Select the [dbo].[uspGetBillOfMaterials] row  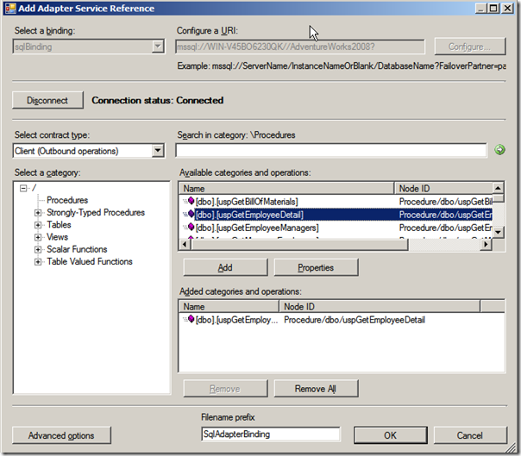pos(336,201)
